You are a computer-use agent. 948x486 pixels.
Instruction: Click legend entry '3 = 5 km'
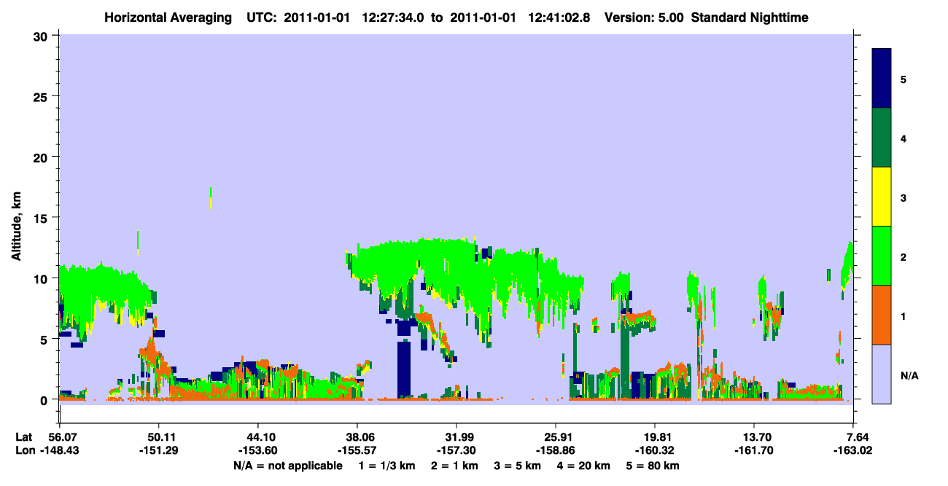point(518,466)
